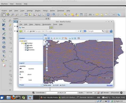Click zoom-out minus button on map slider

click(x=47, y=70)
